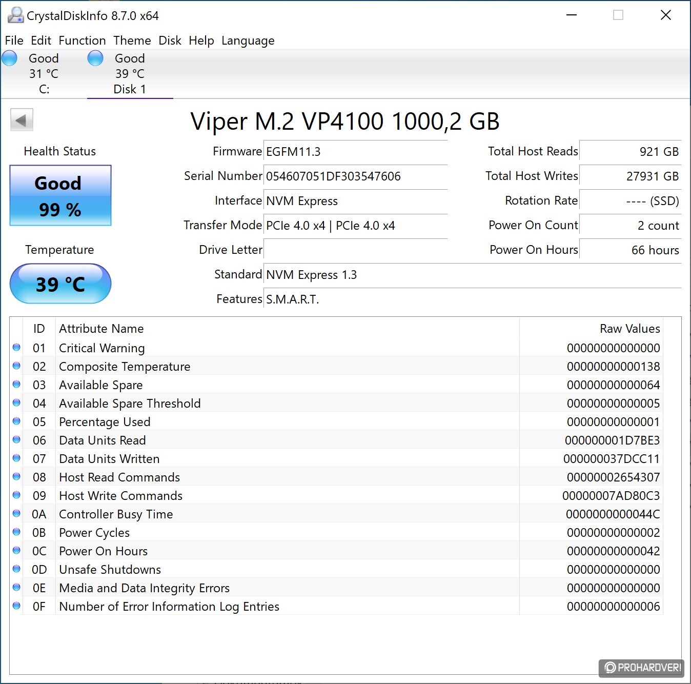Click status dot for Available Spare row

tap(16, 385)
